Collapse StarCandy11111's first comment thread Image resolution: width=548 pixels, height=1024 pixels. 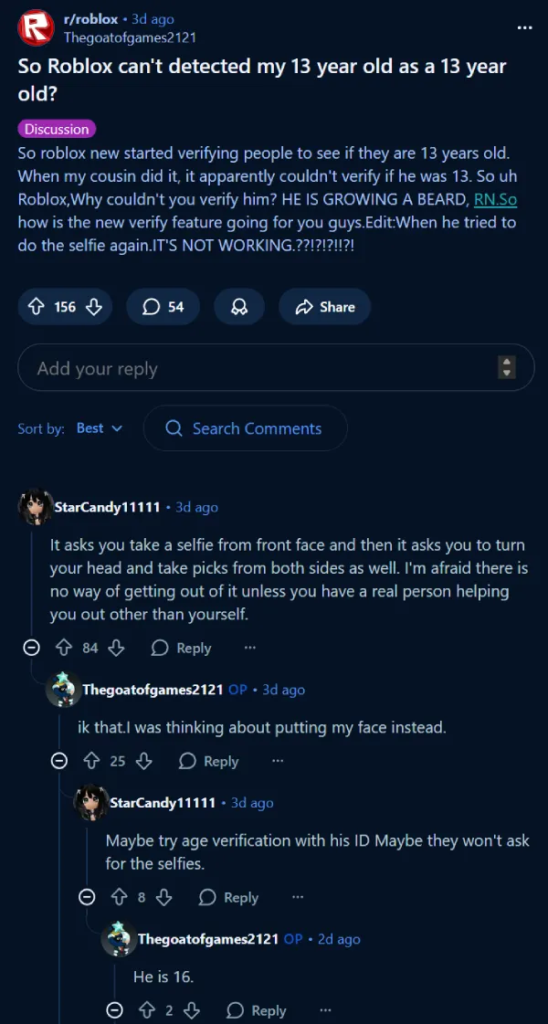point(31,648)
